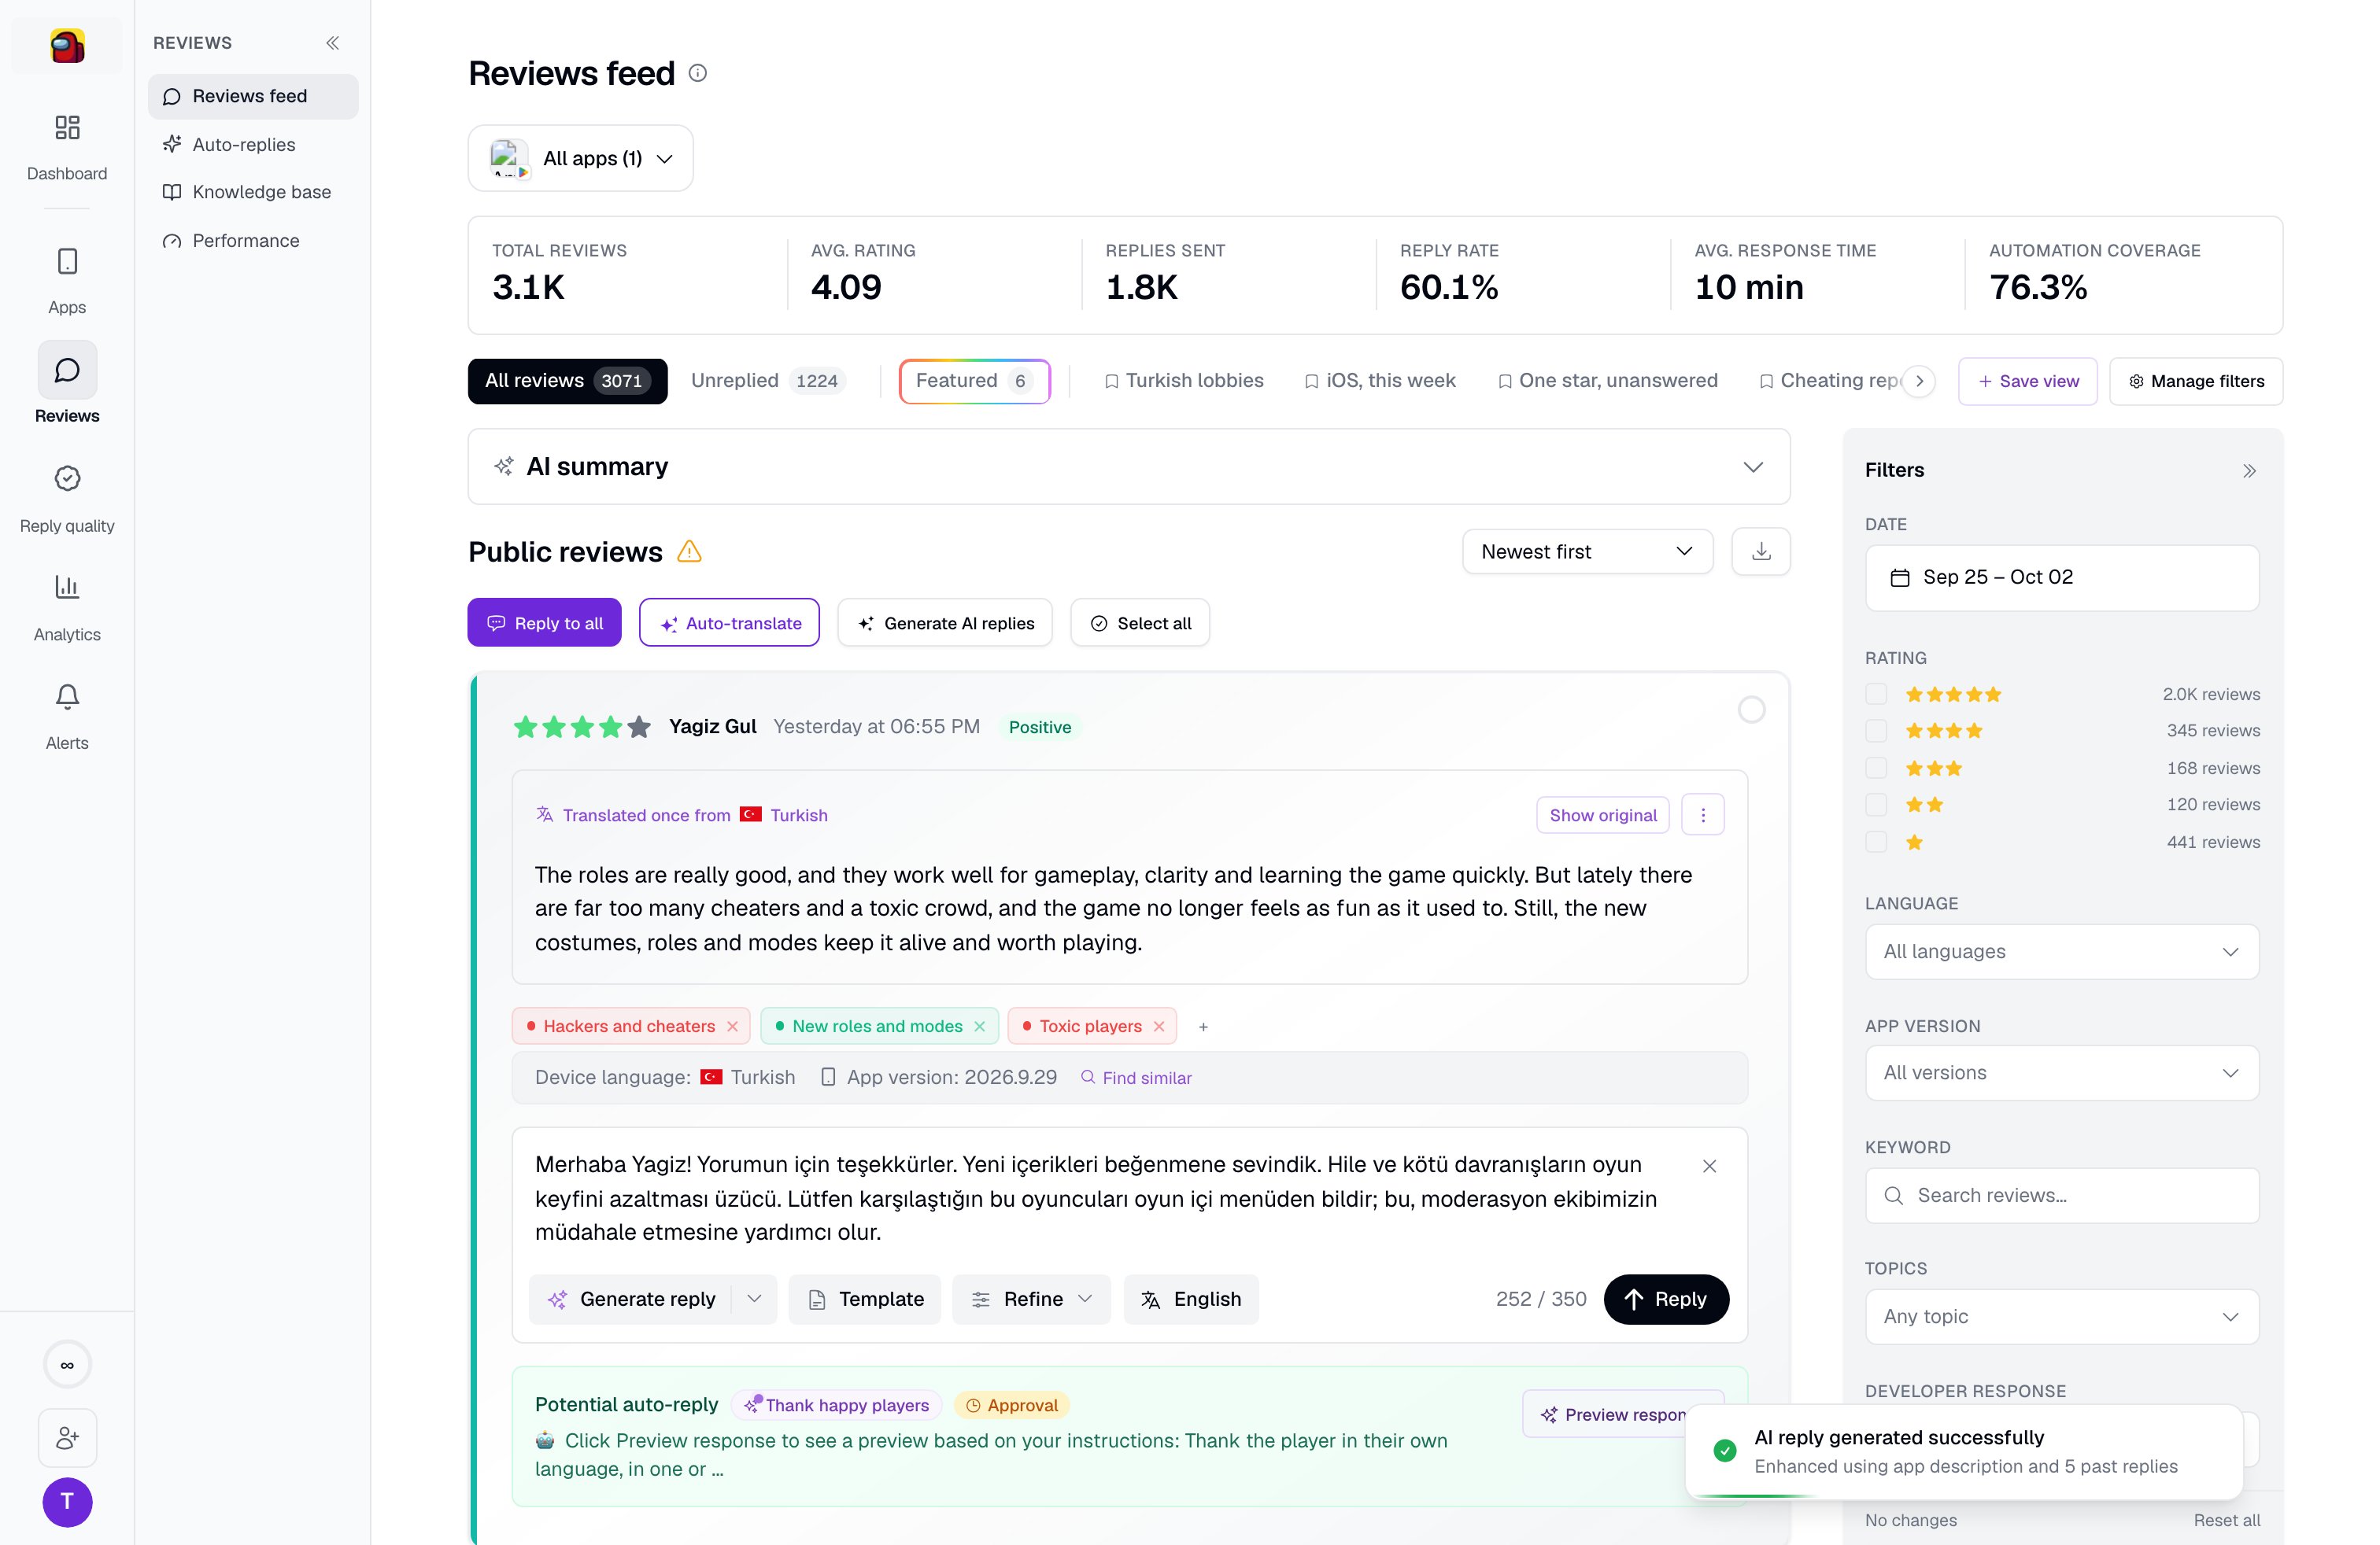Image resolution: width=2380 pixels, height=1545 pixels.
Task: Click in the Search reviews keyword field
Action: (2061, 1195)
